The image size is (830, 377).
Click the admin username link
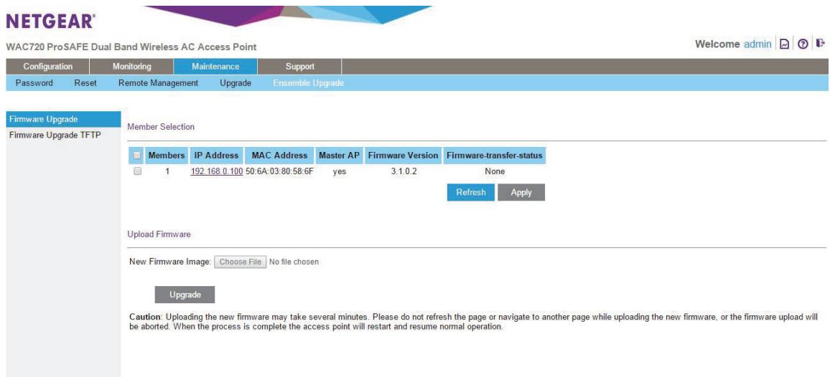pos(757,44)
